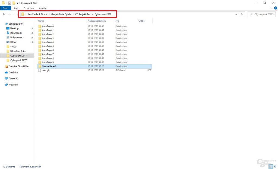Image resolution: width=278 pixels, height=169 pixels.
Task: Click the pin icon next to Desktop
Action: point(32,28)
